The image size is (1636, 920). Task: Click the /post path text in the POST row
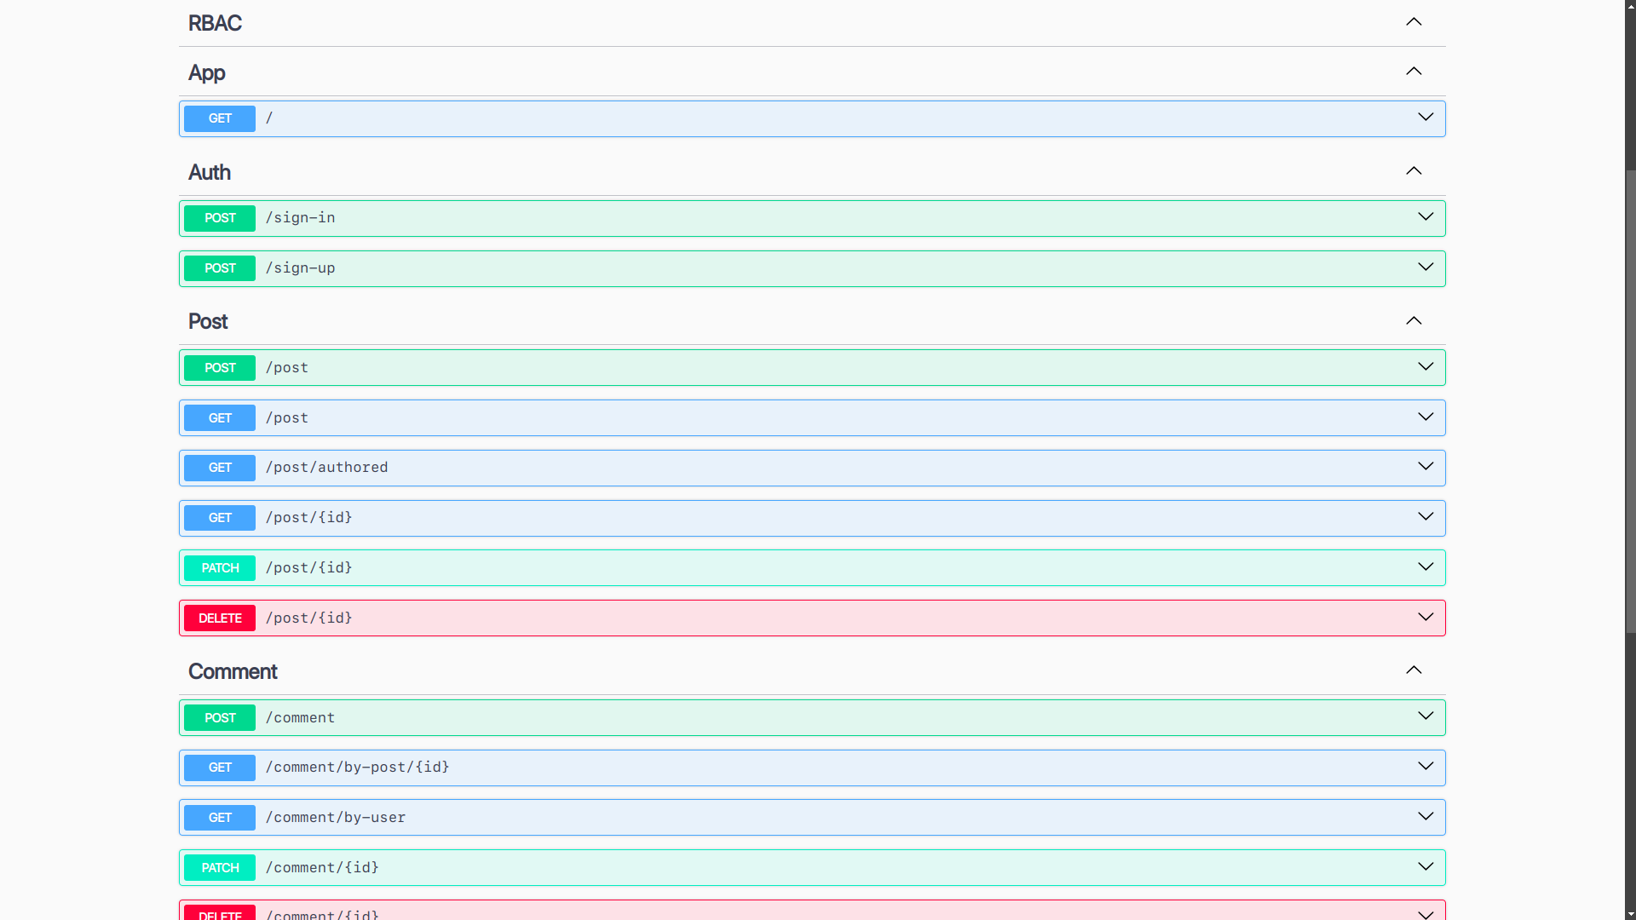pyautogui.click(x=286, y=368)
